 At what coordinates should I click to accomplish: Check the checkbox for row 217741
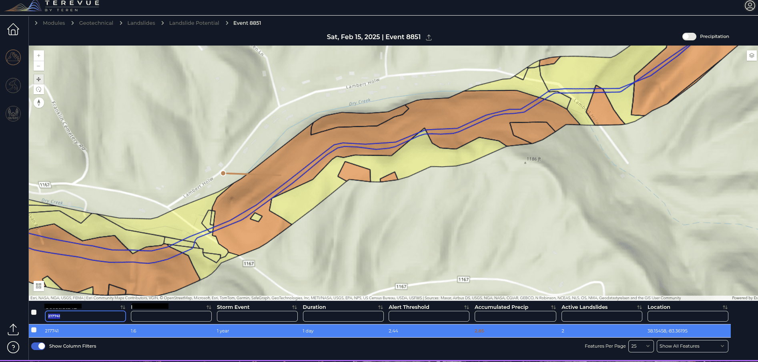click(34, 330)
